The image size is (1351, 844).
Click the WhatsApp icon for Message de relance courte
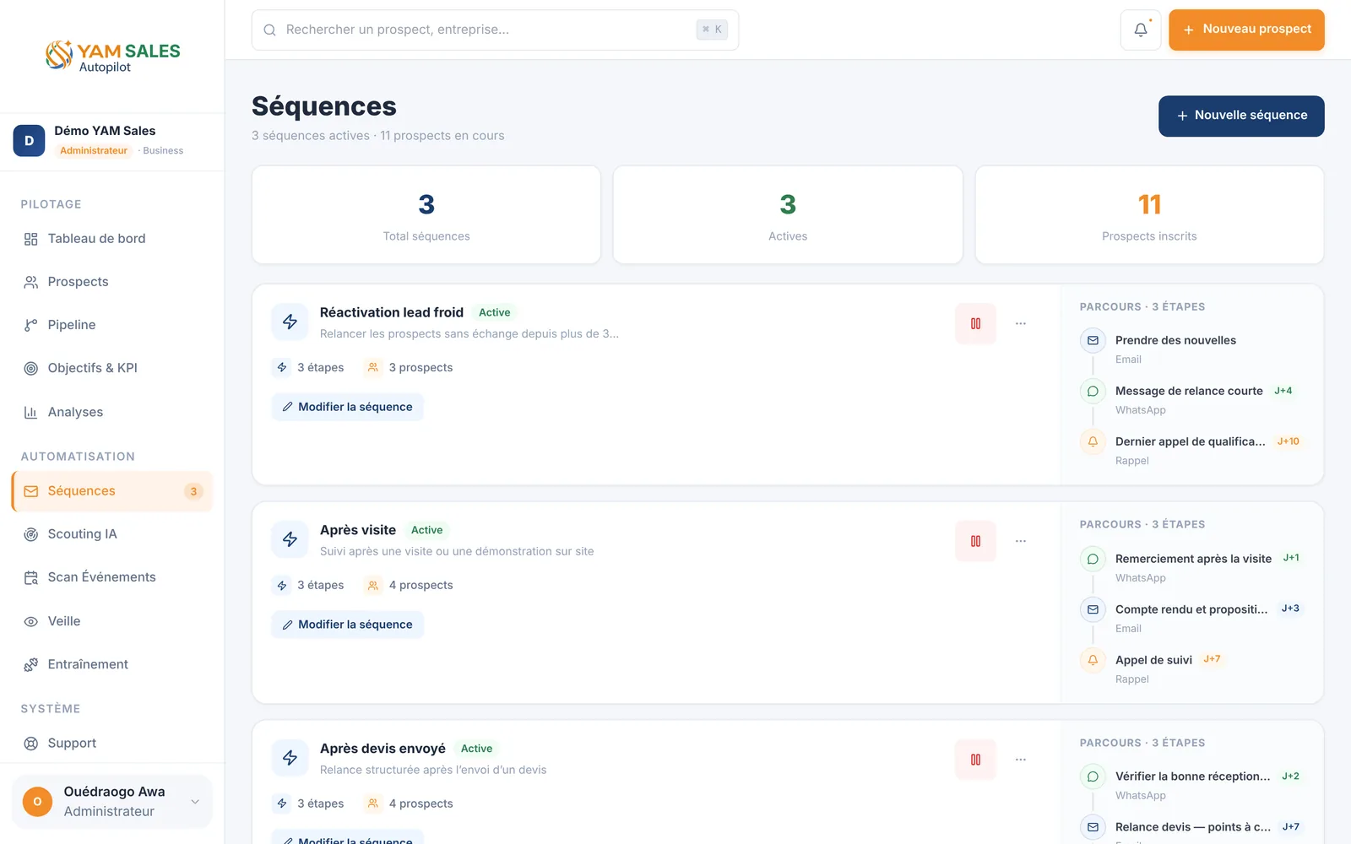[1093, 391]
